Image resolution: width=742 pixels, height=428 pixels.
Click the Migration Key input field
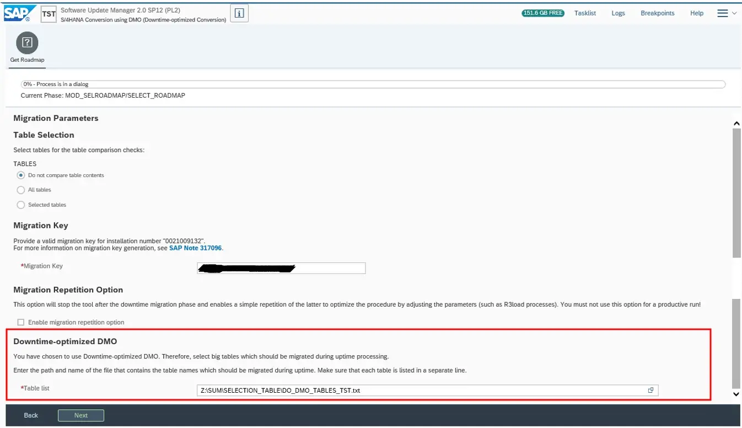pyautogui.click(x=281, y=268)
